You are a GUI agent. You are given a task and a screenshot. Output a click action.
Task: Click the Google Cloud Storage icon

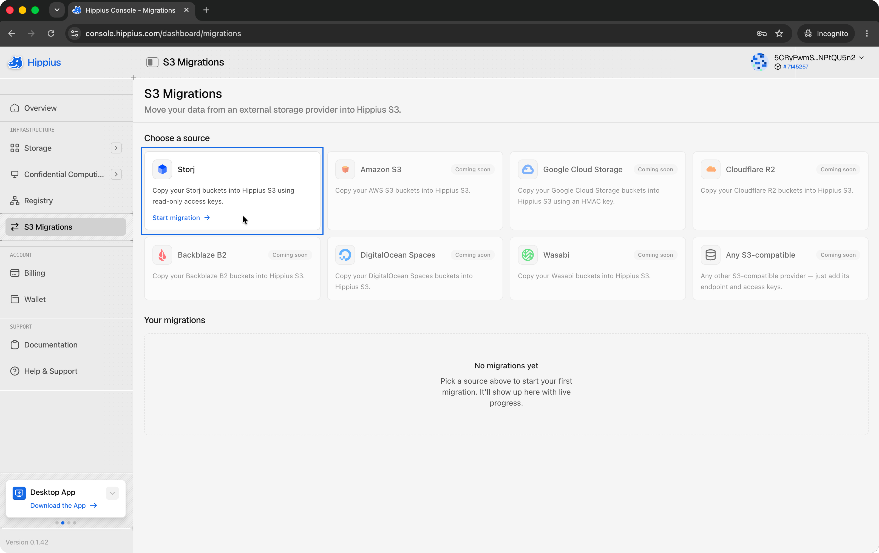tap(528, 169)
